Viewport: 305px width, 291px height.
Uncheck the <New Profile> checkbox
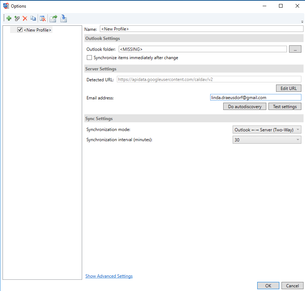click(20, 30)
